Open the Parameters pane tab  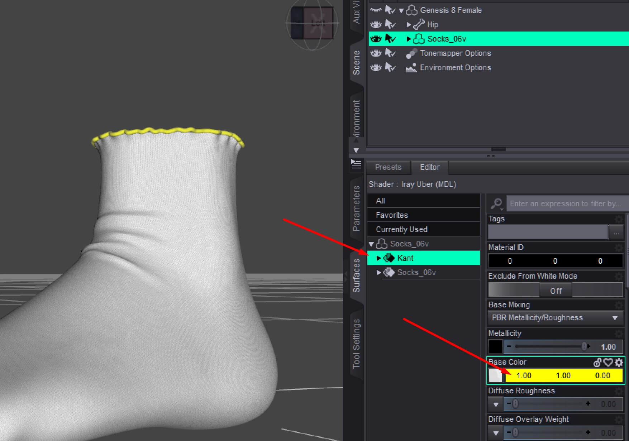356,208
